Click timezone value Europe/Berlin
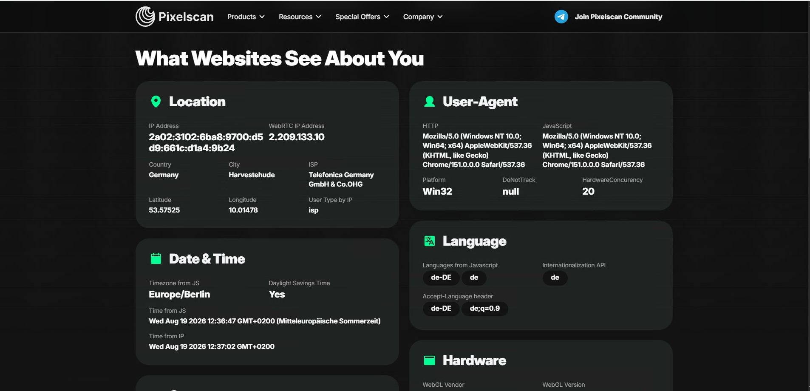This screenshot has height=391, width=810. [179, 294]
